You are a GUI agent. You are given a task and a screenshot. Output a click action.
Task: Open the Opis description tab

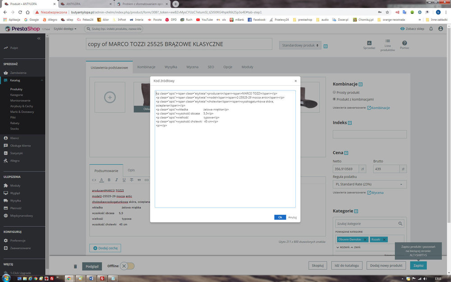pyautogui.click(x=131, y=170)
